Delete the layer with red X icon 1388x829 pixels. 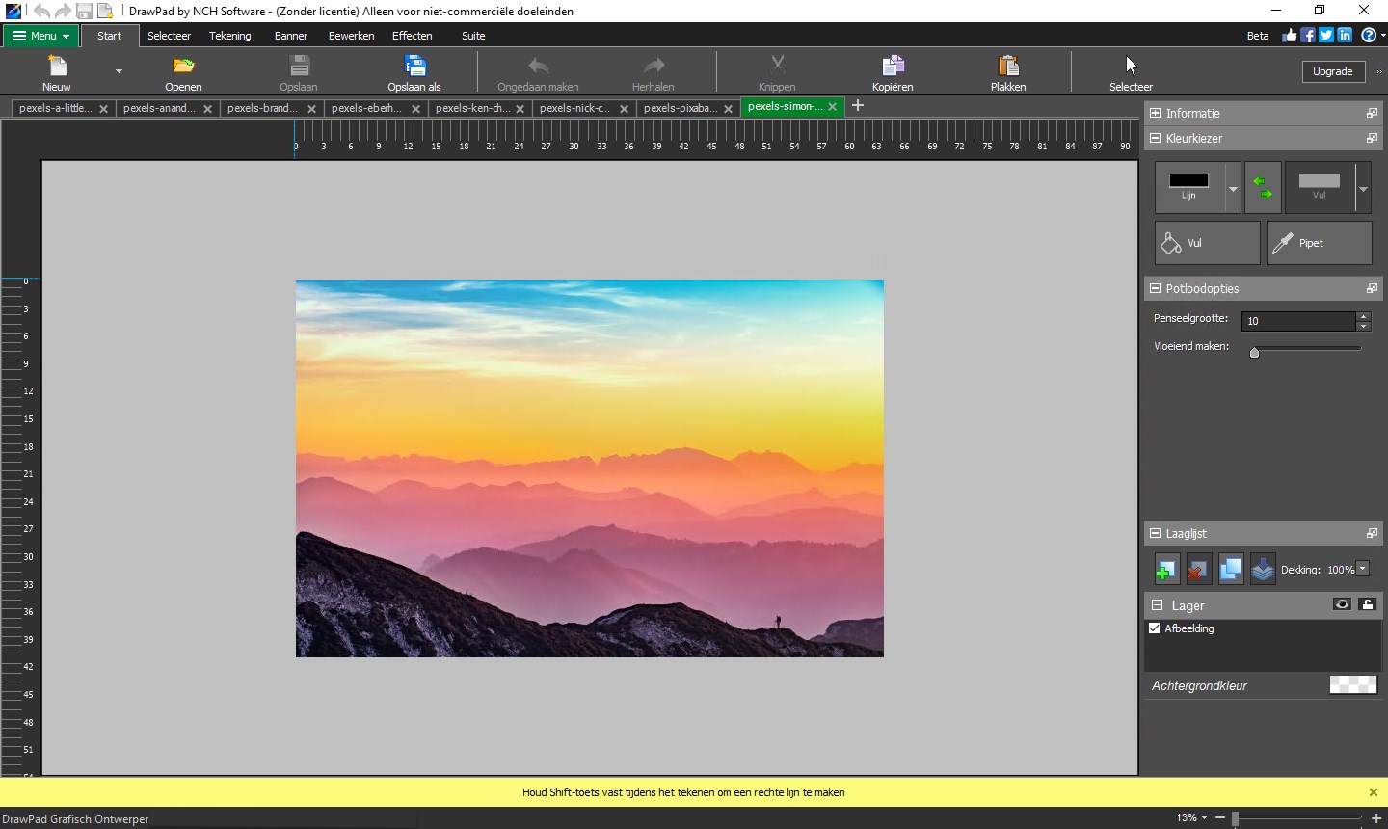[1197, 570]
